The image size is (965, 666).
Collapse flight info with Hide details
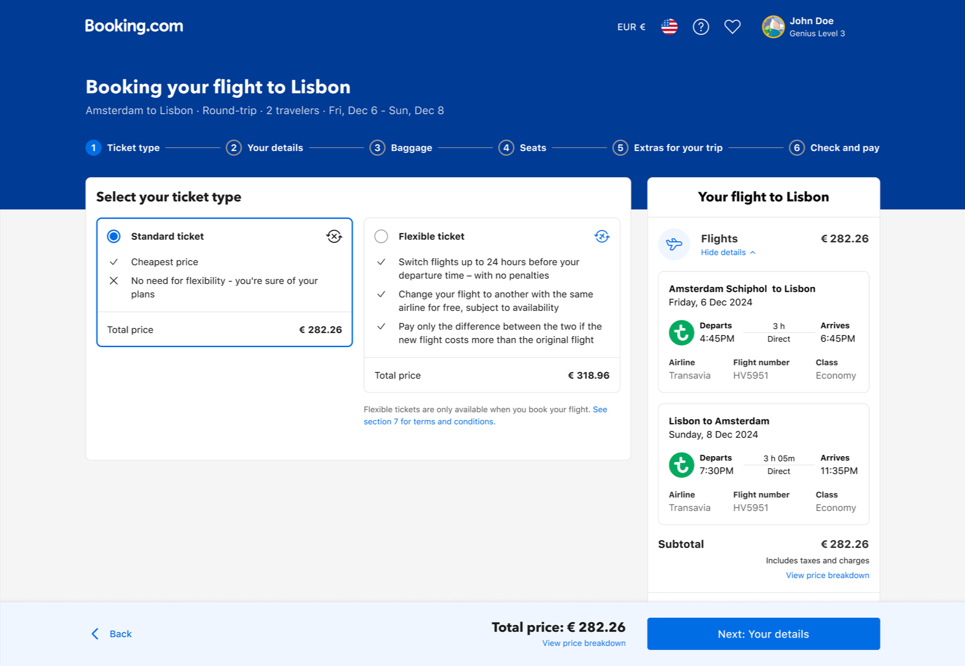[727, 252]
